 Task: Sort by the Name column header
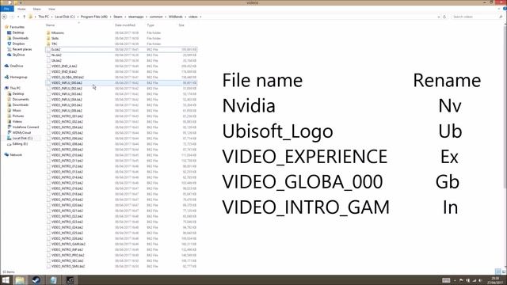(50, 25)
